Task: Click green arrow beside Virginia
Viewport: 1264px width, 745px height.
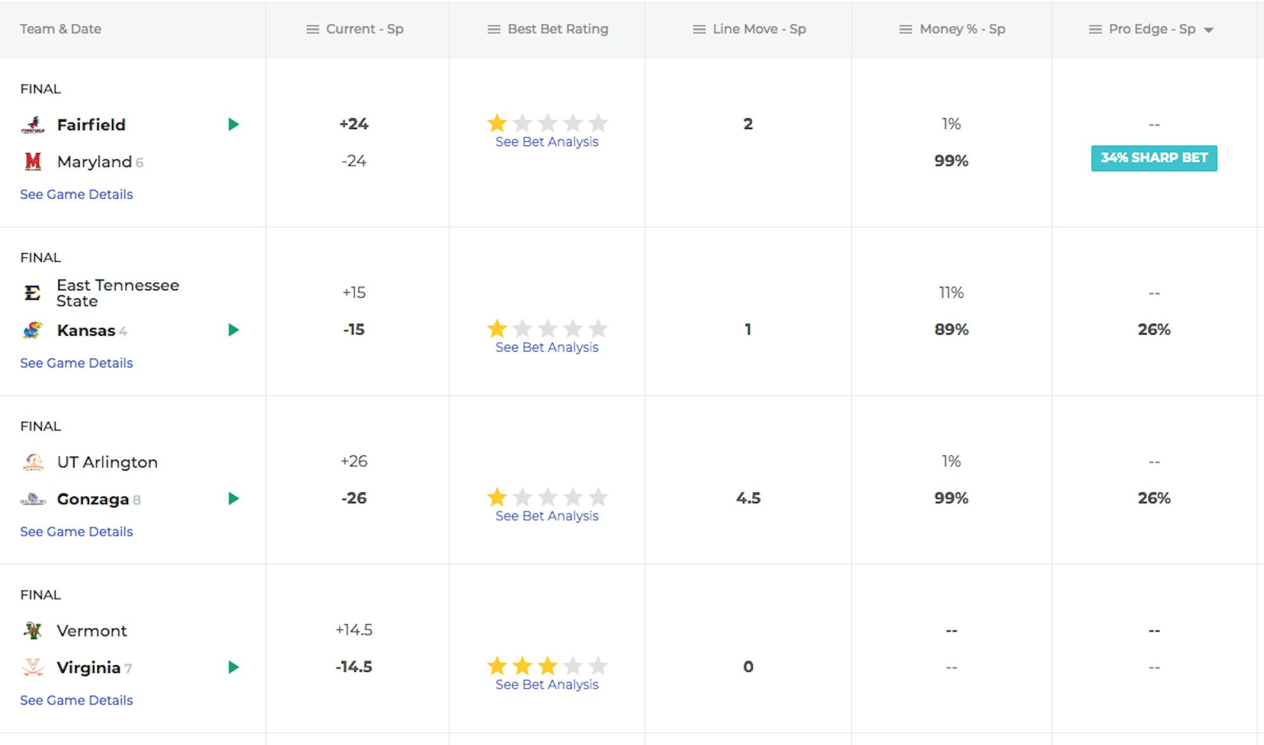Action: (x=233, y=667)
